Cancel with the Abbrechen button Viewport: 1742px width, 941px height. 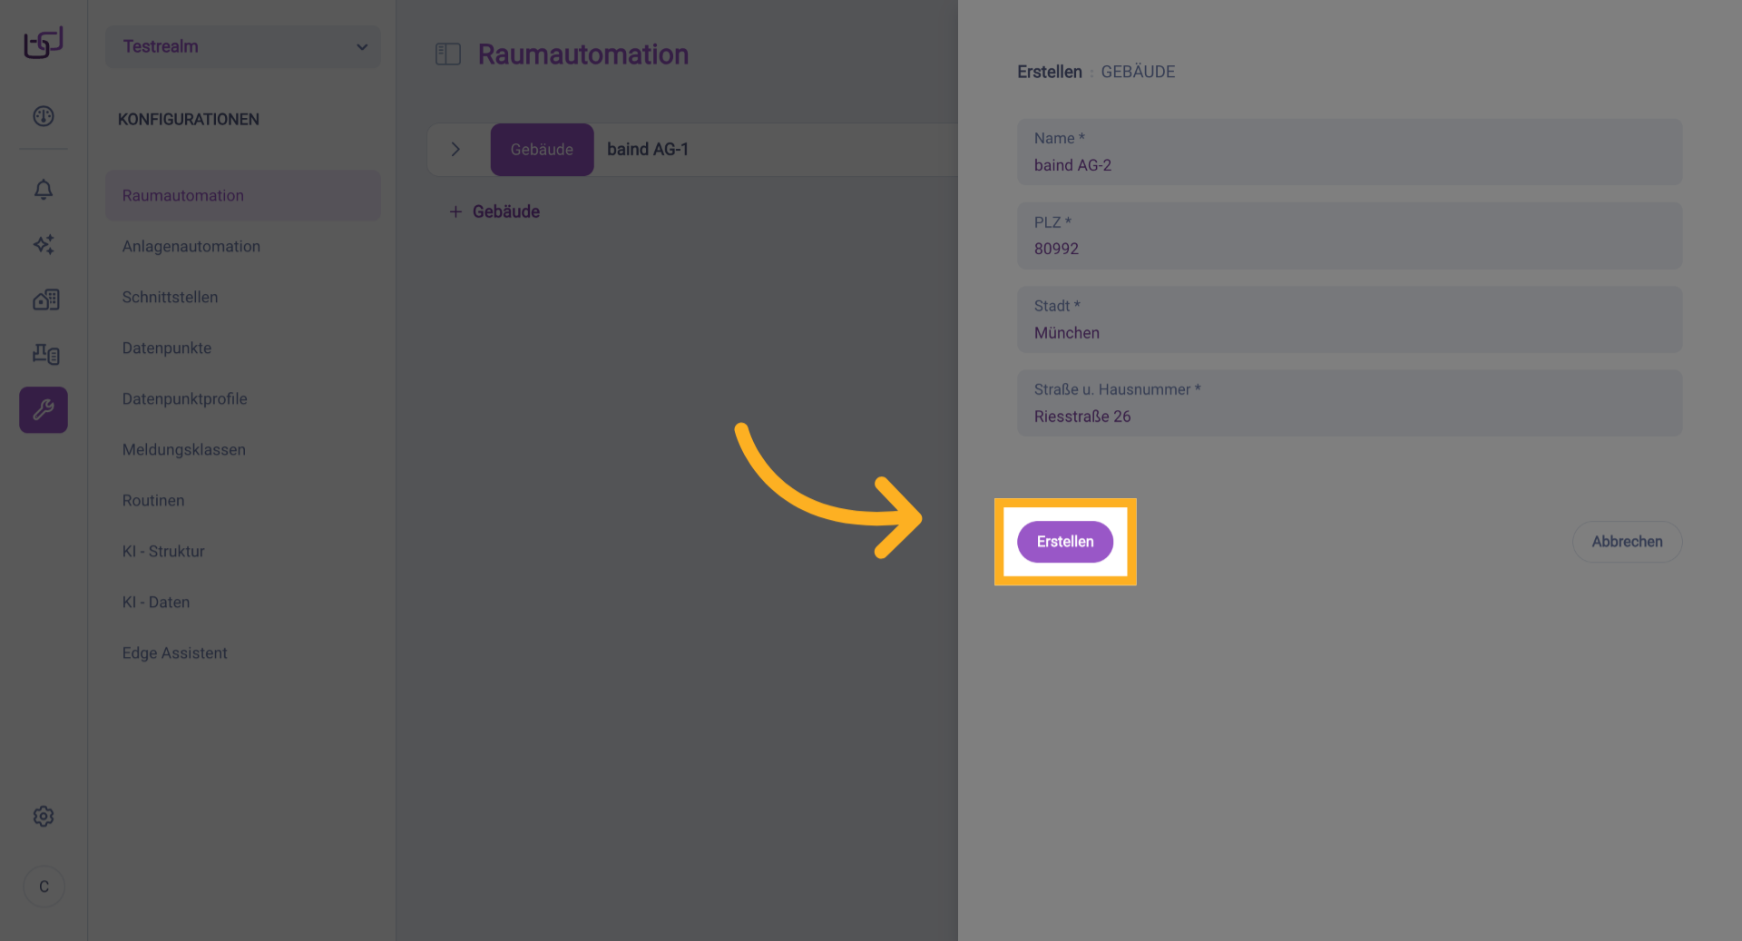[1627, 542]
